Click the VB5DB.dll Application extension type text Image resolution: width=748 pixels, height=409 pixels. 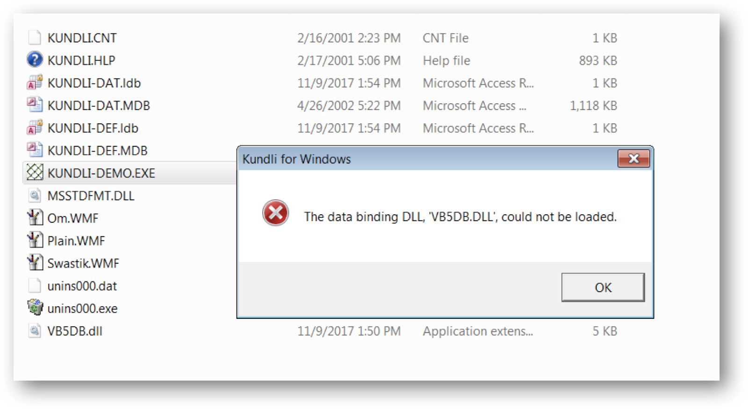pyautogui.click(x=478, y=331)
